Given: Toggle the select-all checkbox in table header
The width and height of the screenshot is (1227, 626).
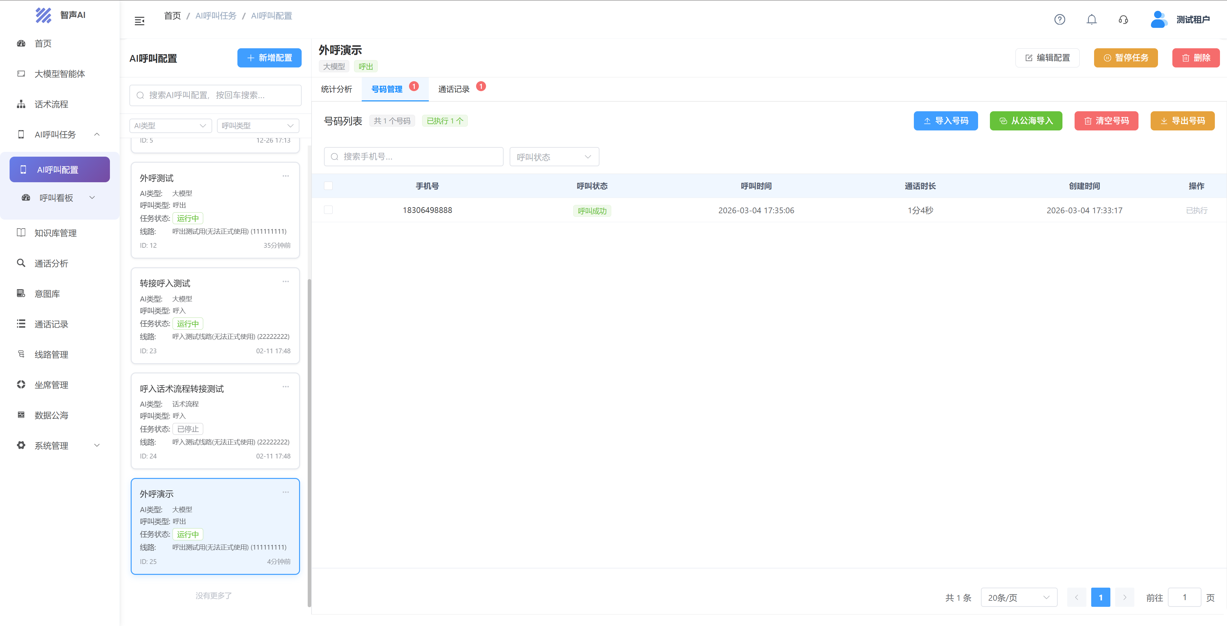Looking at the screenshot, I should (328, 186).
